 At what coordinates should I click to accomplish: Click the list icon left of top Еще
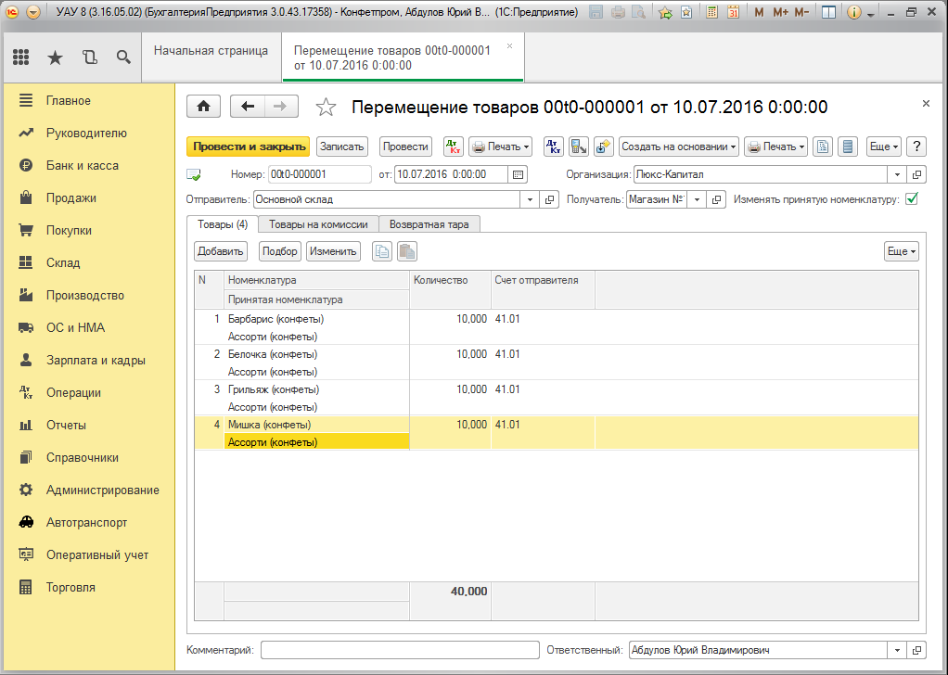(x=848, y=146)
